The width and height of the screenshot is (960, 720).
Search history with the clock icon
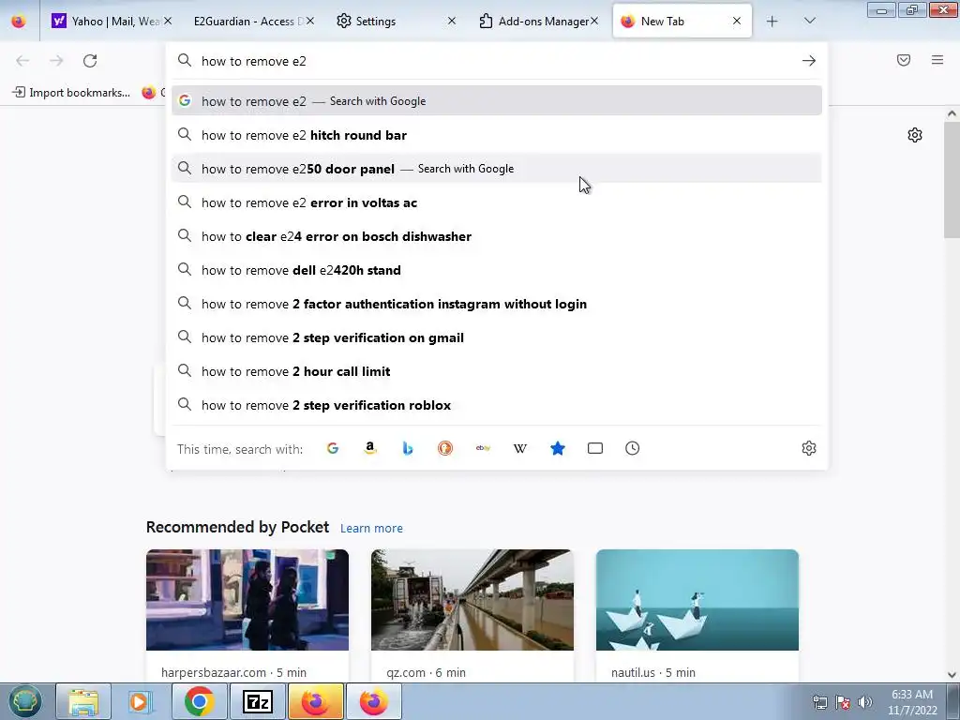633,448
